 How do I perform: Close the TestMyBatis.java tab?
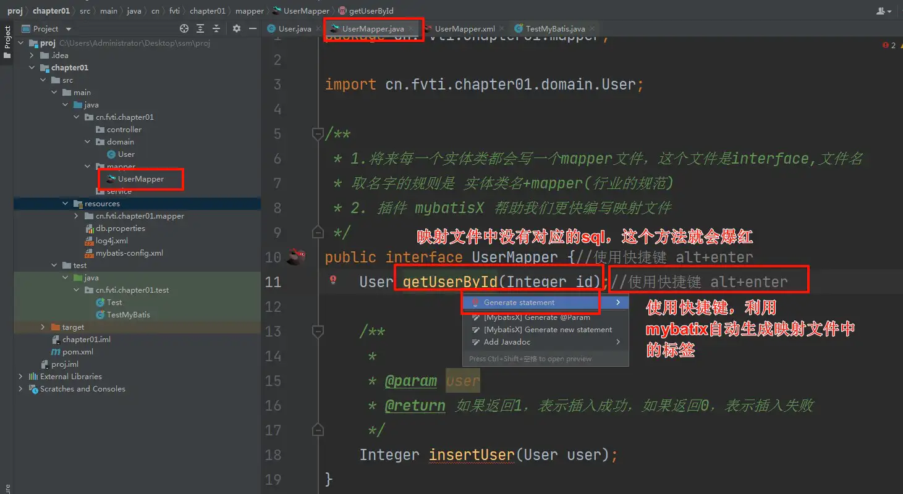[592, 28]
